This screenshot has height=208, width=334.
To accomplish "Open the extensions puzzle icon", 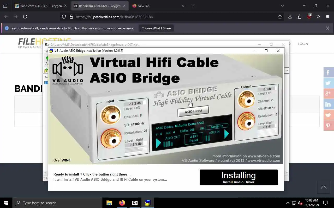I will [x=300, y=17].
